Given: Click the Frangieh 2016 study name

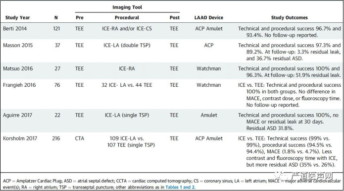Looking at the screenshot, I should [19, 85].
